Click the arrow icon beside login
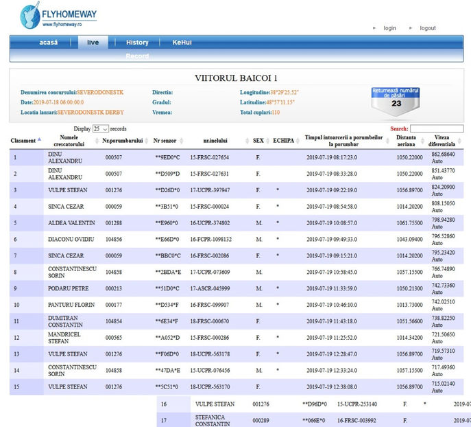This screenshot has height=427, width=471. (374, 28)
